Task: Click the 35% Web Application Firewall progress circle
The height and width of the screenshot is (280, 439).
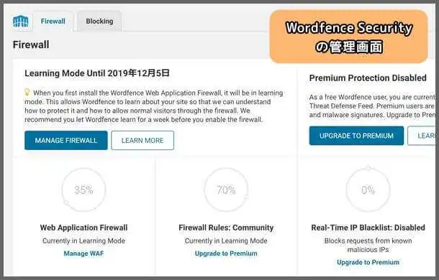Action: click(83, 190)
